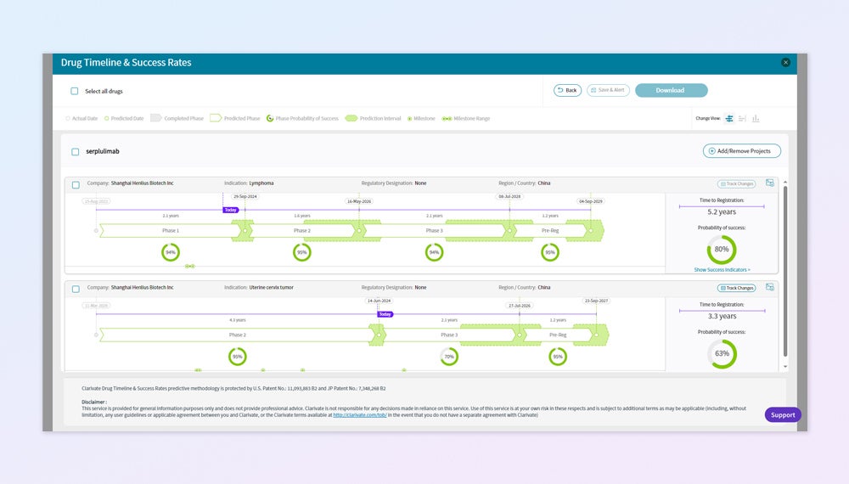Switch to the timeline chart view icon

(x=729, y=118)
